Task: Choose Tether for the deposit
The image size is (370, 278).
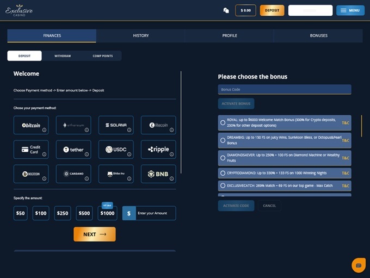Action: coord(73,149)
